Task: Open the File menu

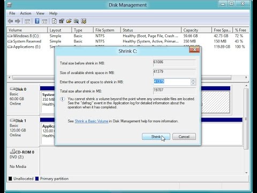Action: pyautogui.click(x=12, y=13)
